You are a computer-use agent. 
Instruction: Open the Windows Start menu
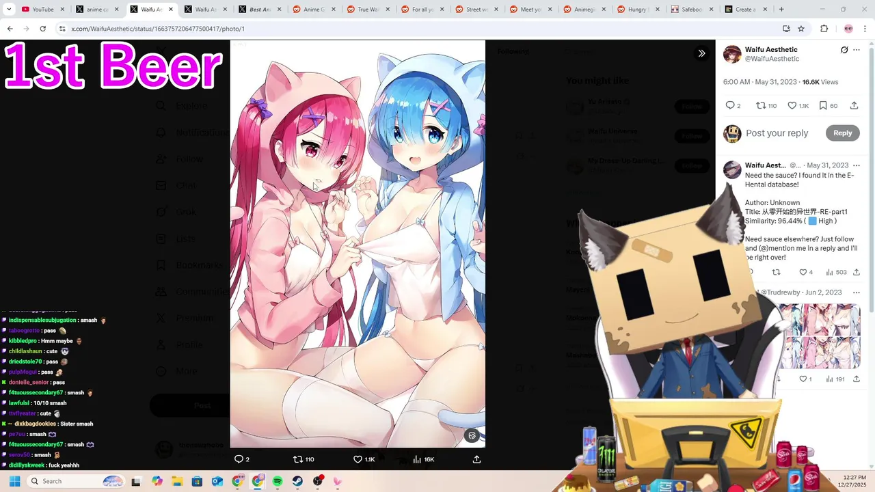click(x=14, y=481)
